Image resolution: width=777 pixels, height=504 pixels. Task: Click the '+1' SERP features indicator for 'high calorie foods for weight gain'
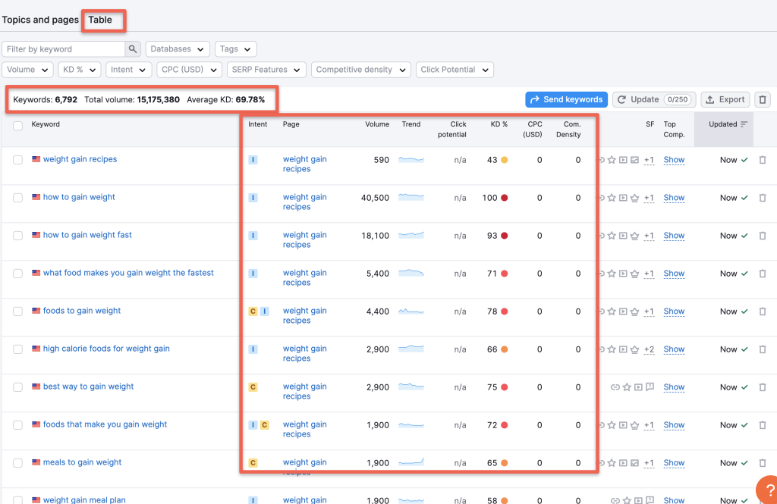tap(650, 349)
